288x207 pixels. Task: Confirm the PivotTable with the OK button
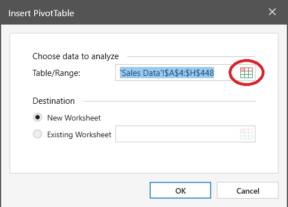[x=180, y=190]
